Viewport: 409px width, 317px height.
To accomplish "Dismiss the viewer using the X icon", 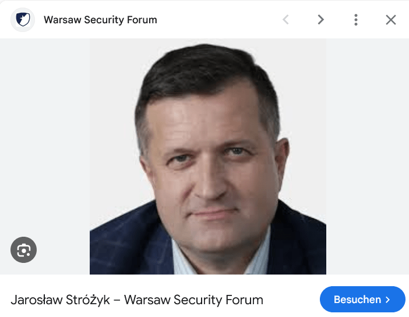I will coord(391,20).
